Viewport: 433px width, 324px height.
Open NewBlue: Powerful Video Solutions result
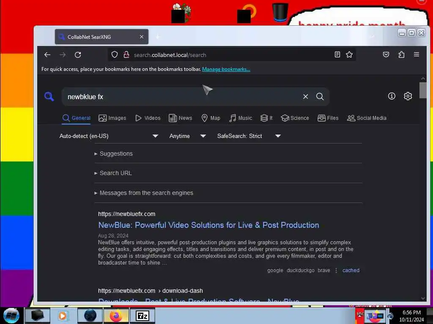pos(208,225)
